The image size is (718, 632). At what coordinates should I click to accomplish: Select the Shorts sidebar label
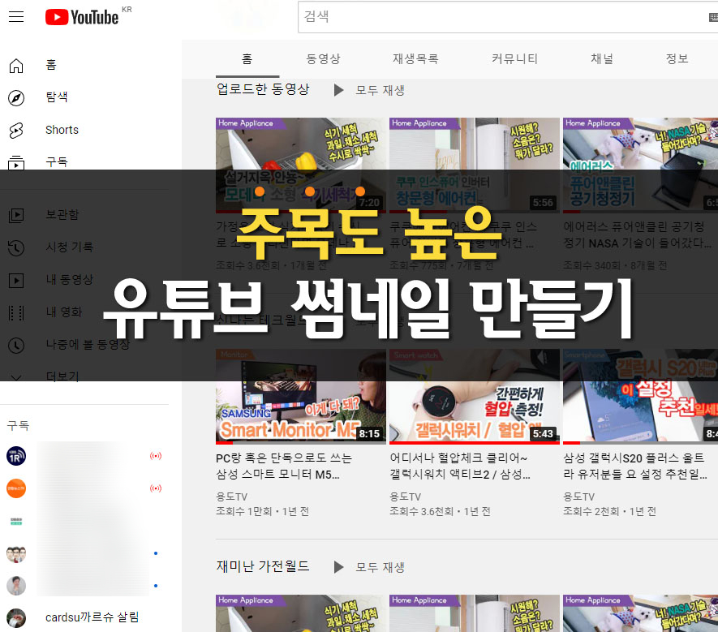(62, 130)
